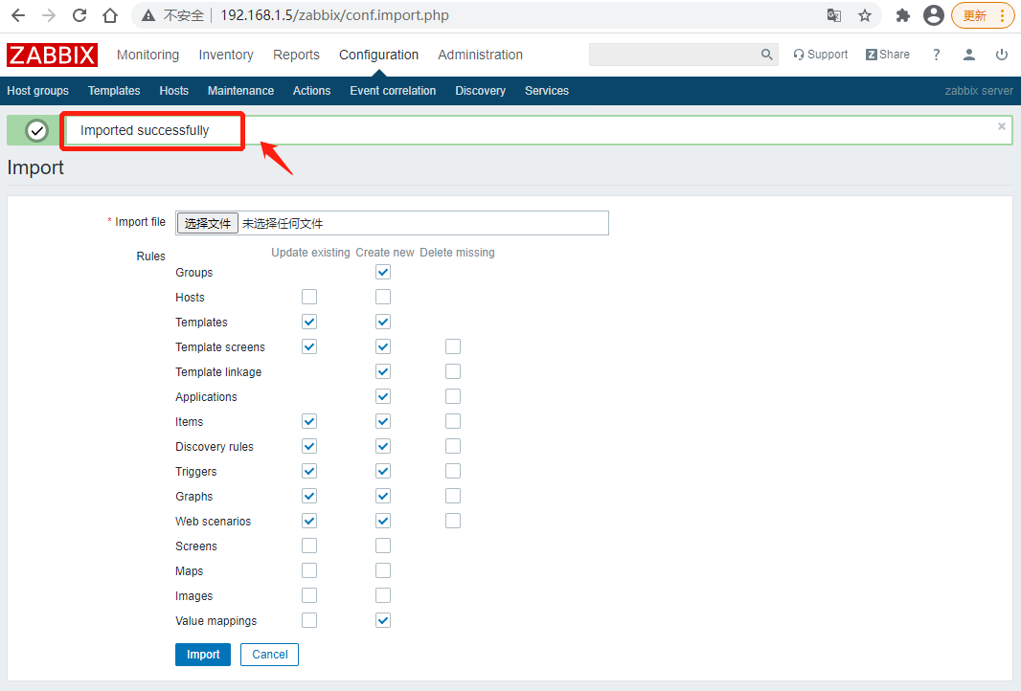Screen dimensions: 1021x691
Task: Reload the page in browser
Action: click(79, 15)
